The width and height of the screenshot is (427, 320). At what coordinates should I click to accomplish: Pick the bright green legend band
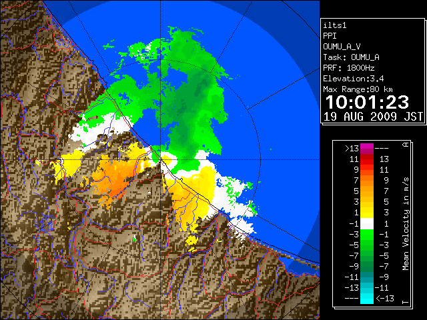point(367,235)
